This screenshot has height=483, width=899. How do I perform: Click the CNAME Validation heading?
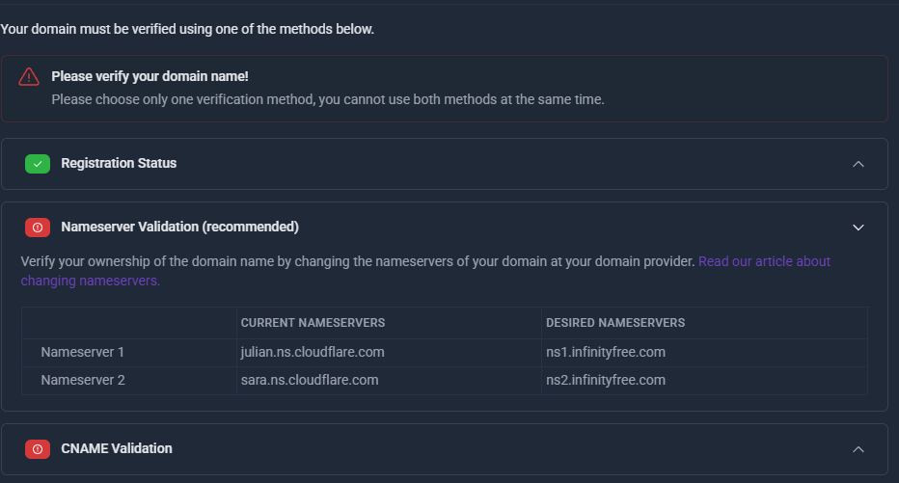point(117,448)
